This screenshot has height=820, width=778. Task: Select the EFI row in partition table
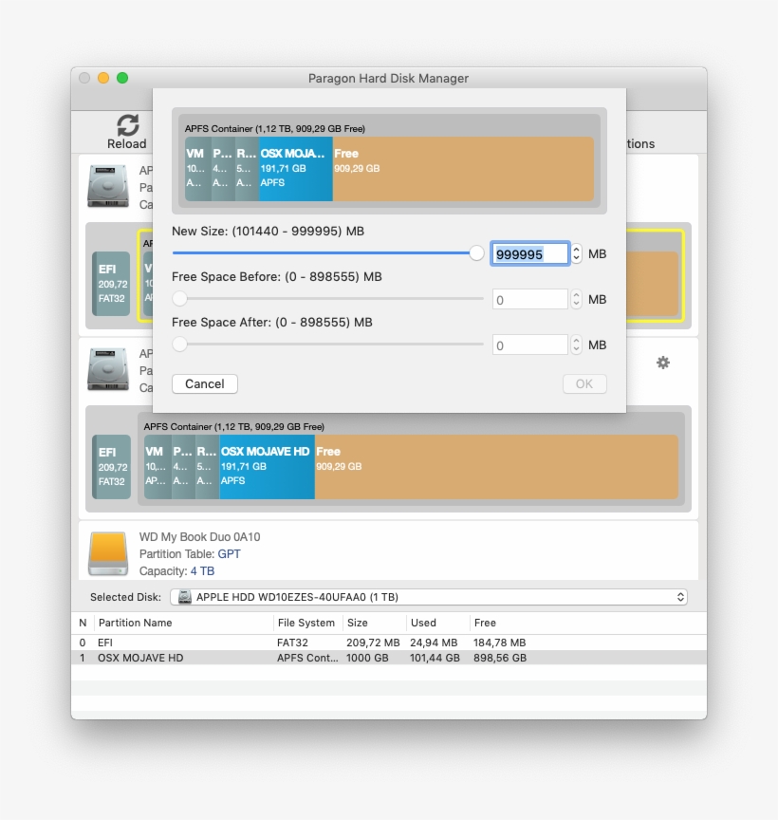coord(389,643)
